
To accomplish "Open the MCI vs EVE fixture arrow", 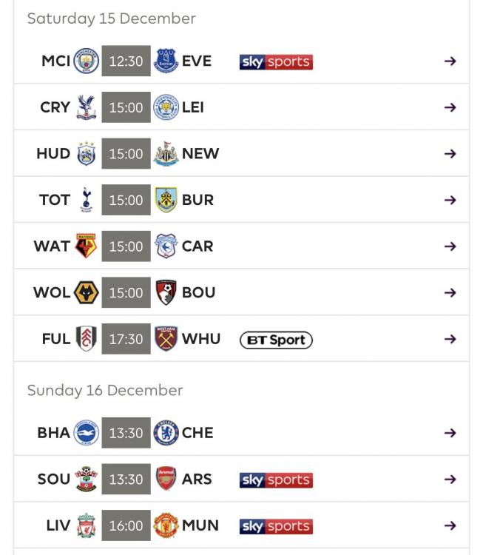I will [450, 61].
